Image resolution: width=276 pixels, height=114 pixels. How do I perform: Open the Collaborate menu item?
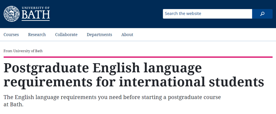click(x=66, y=35)
